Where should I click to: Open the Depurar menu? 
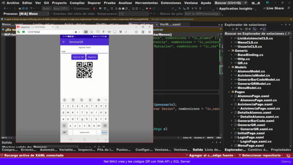[x=94, y=3]
